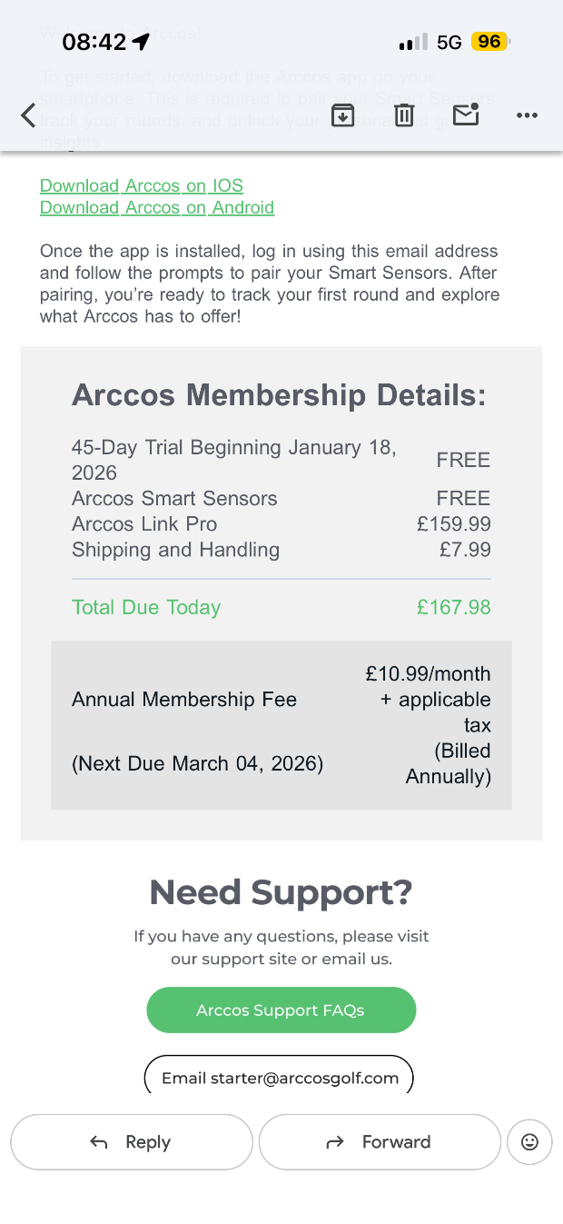The image size is (563, 1224).
Task: Tap the Next Due March 04, 2026 text
Action: (x=197, y=763)
